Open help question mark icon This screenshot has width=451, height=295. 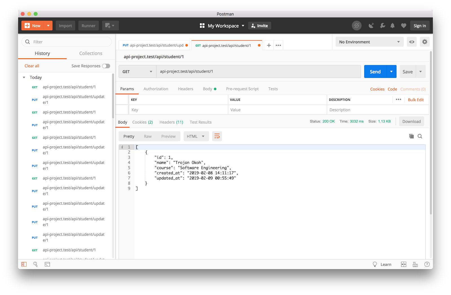point(427,264)
